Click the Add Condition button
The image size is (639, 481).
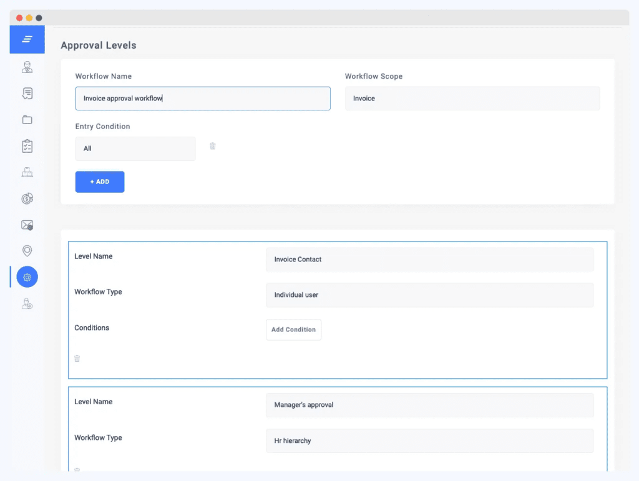293,329
